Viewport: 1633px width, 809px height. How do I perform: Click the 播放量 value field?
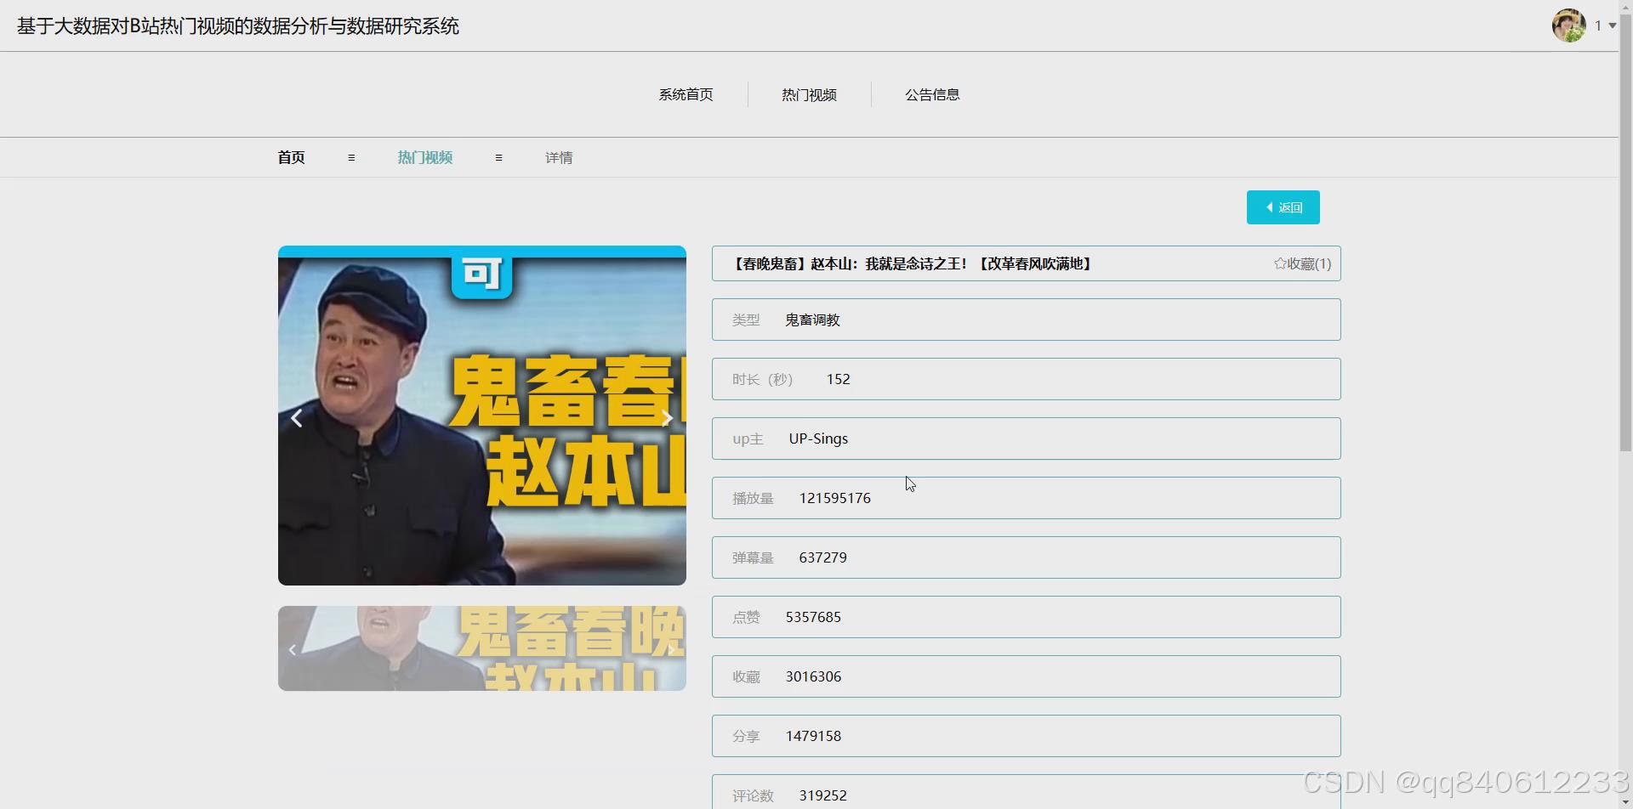(x=1025, y=498)
